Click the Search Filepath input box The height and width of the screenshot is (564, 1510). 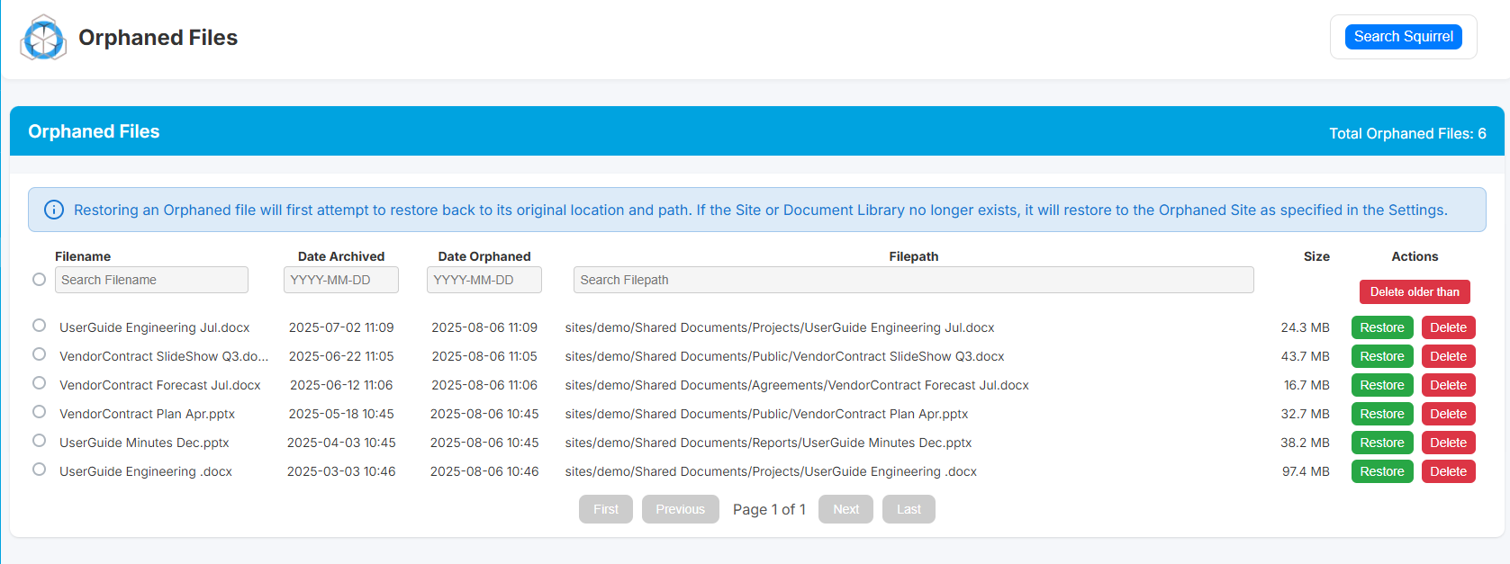tap(913, 280)
